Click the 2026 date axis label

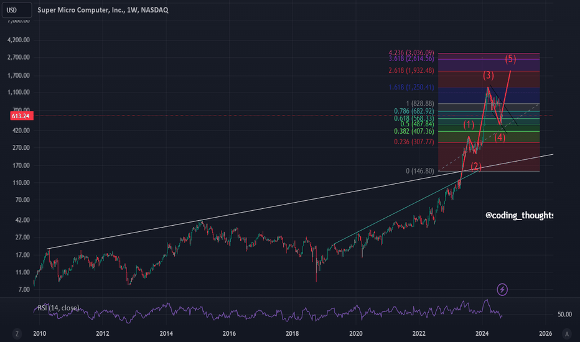pyautogui.click(x=546, y=333)
